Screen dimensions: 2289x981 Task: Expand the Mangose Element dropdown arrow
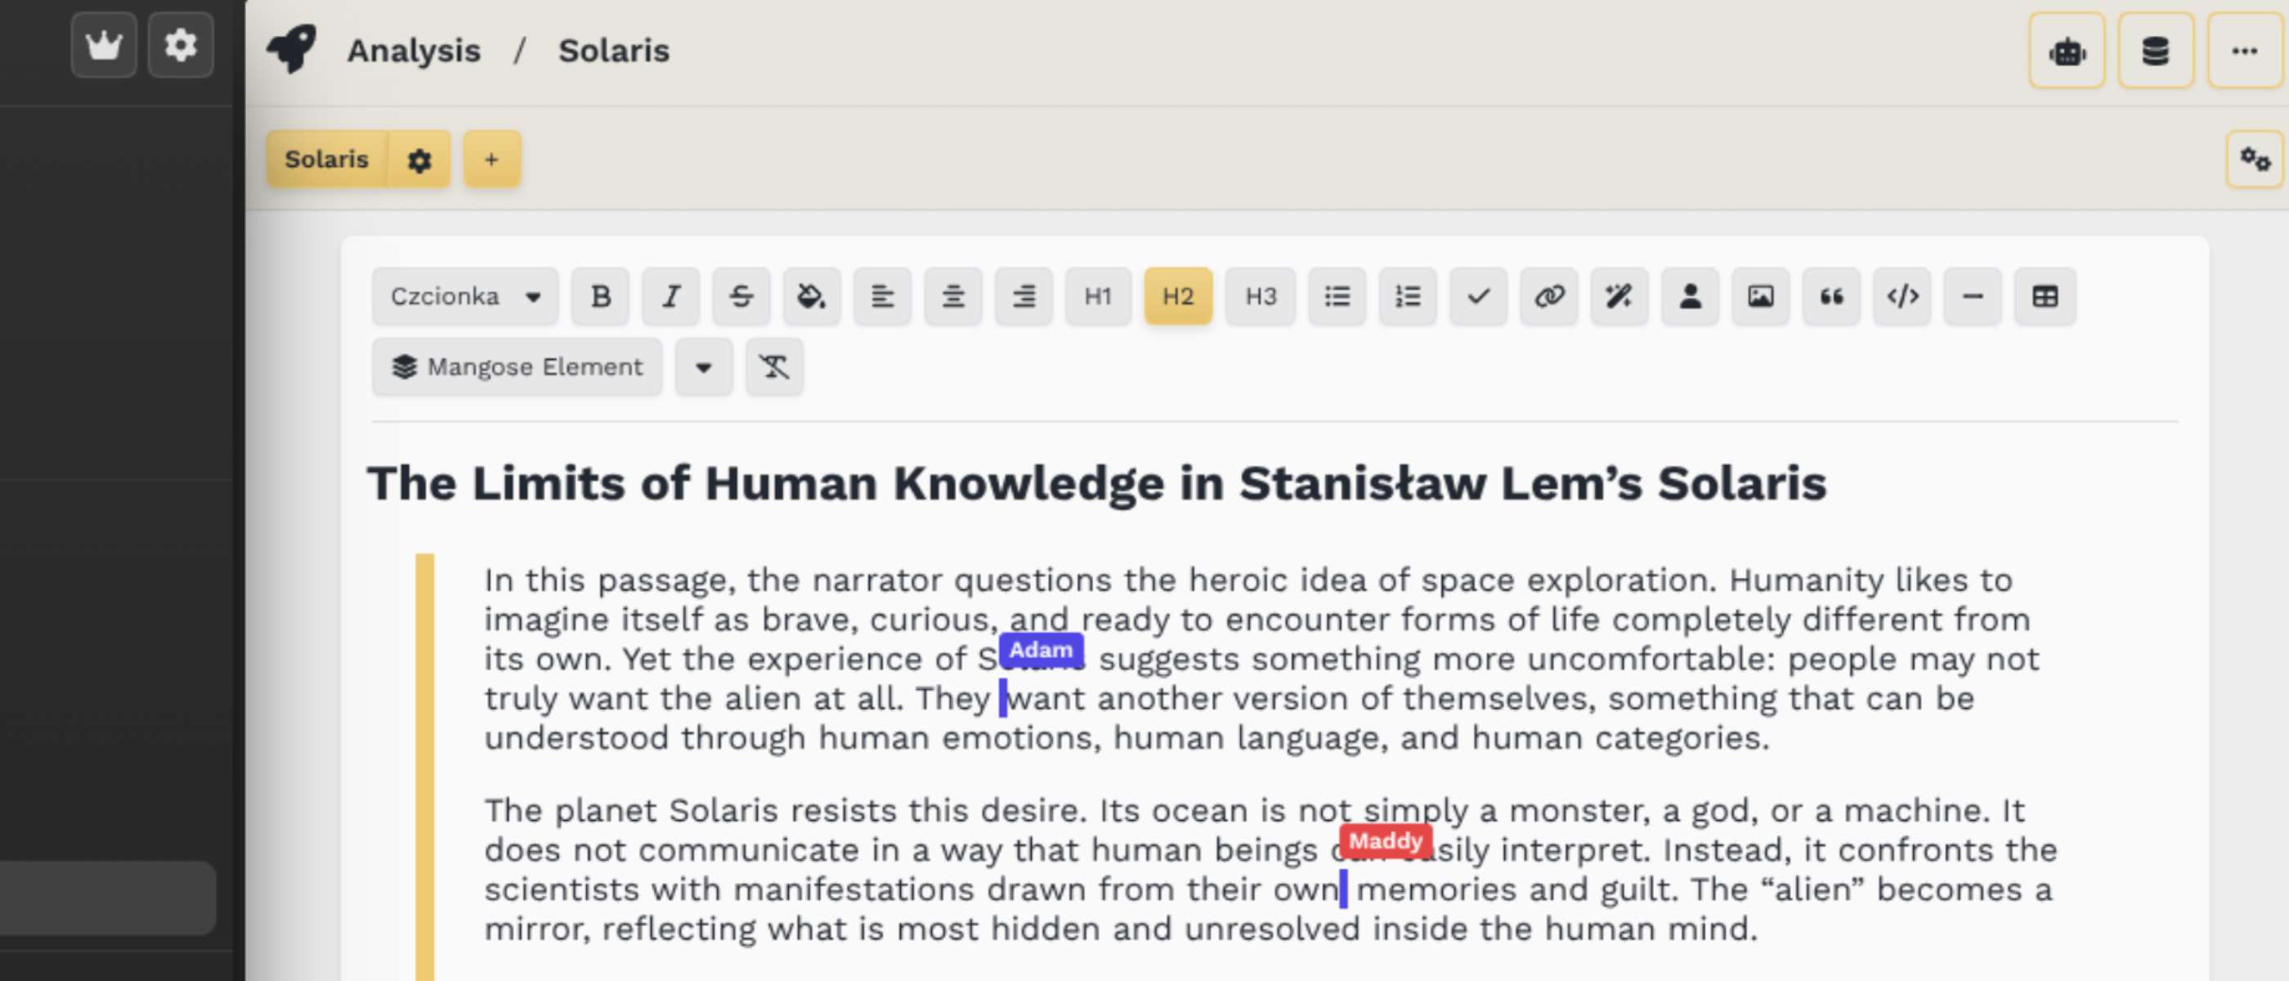click(x=704, y=367)
